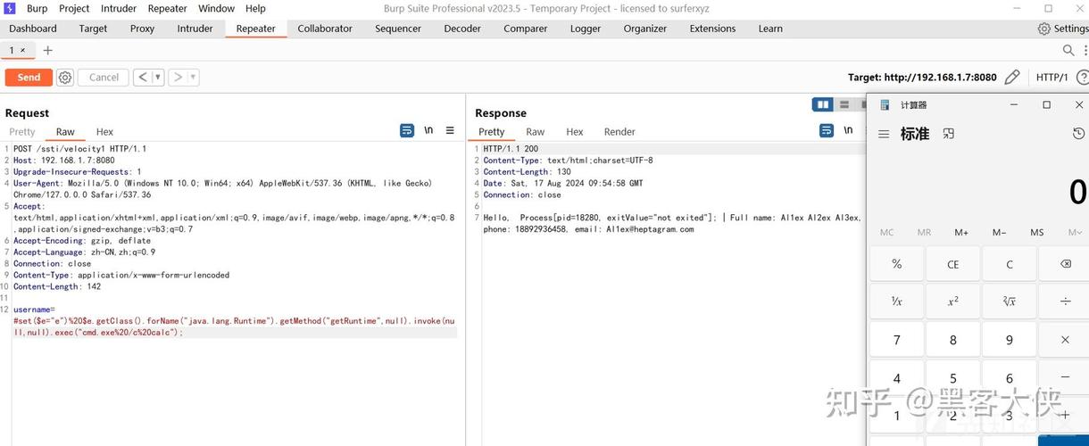Click Calculator number 9 key
Viewport: 1089px width, 446px height.
(1010, 340)
